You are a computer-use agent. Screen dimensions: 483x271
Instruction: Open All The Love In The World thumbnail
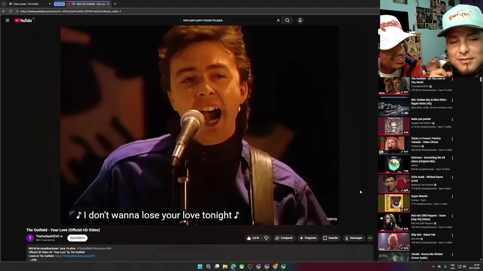[394, 85]
